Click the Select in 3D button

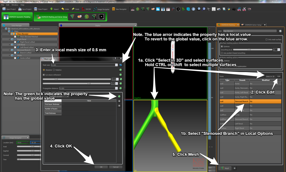pyautogui.click(x=270, y=76)
